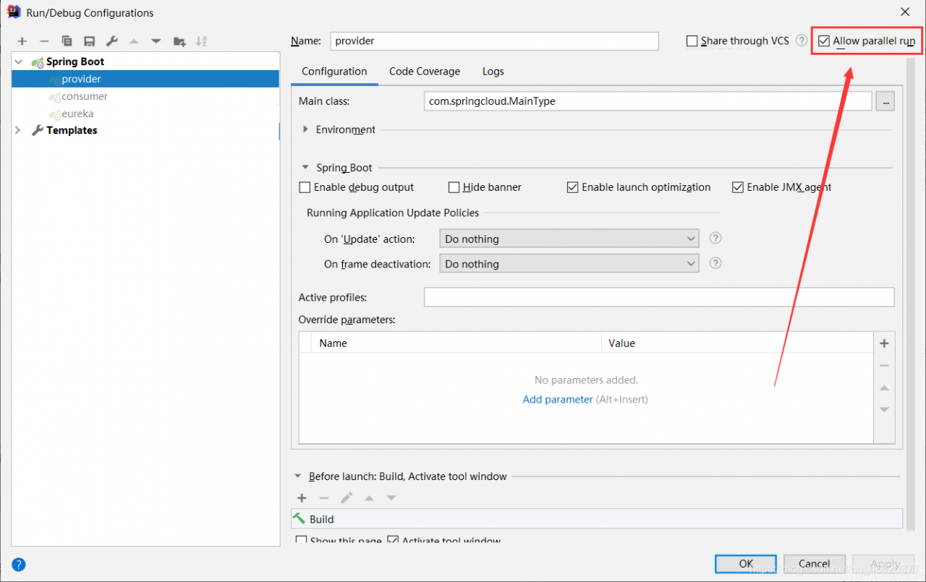The height and width of the screenshot is (582, 926).
Task: Select eureka configuration in tree
Action: point(145,114)
